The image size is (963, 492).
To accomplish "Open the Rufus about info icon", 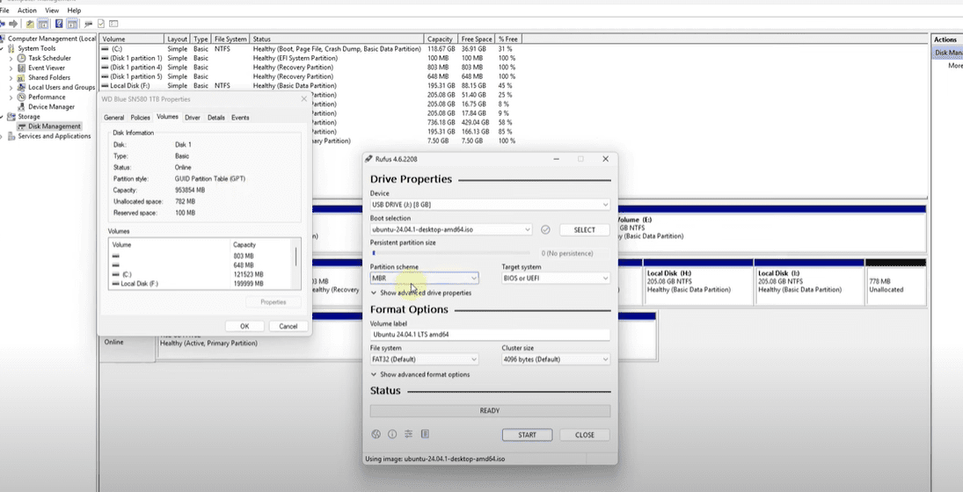I will click(392, 434).
